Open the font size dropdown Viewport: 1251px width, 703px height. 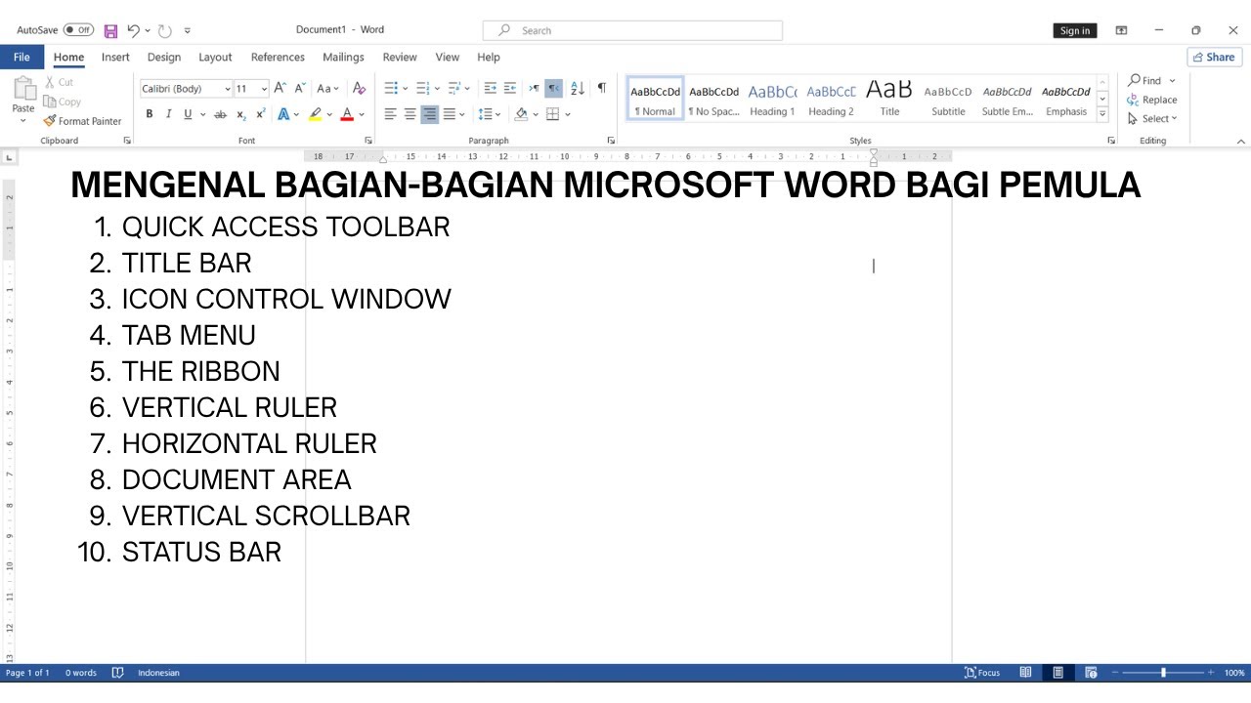(x=264, y=89)
